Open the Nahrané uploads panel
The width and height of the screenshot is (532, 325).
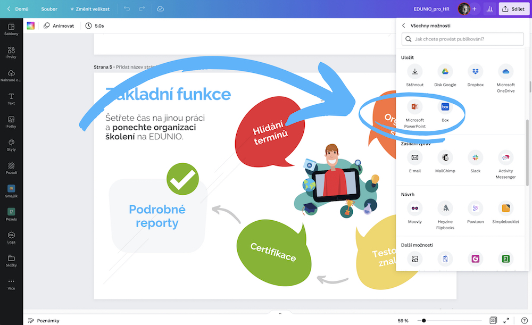(11, 76)
